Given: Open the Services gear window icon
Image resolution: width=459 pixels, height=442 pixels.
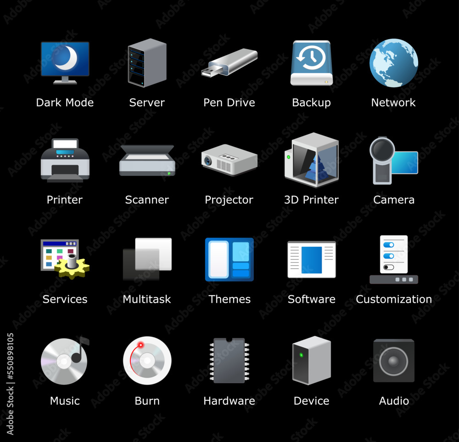Looking at the screenshot, I should point(65,259).
